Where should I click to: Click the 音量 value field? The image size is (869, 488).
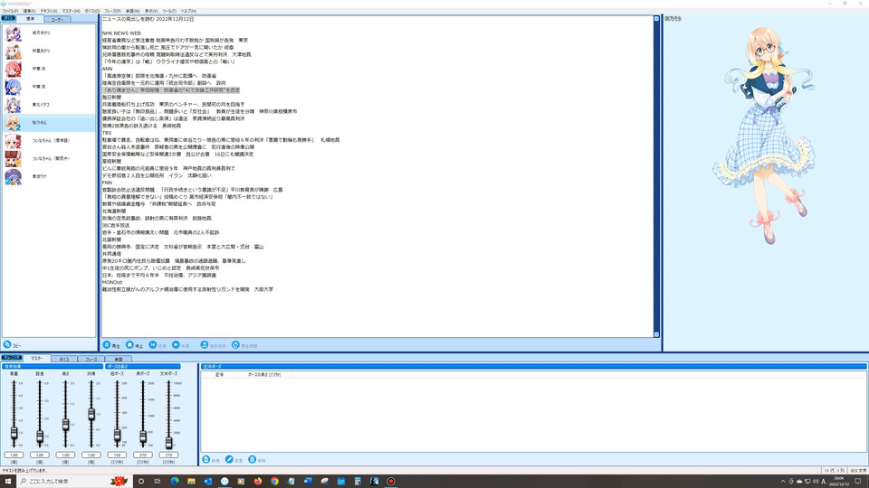click(14, 455)
